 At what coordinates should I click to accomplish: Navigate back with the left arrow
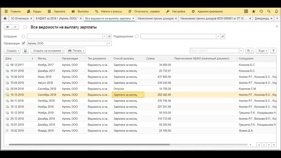point(7,27)
